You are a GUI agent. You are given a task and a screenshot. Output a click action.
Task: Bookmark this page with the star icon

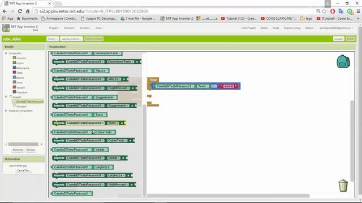click(x=324, y=11)
